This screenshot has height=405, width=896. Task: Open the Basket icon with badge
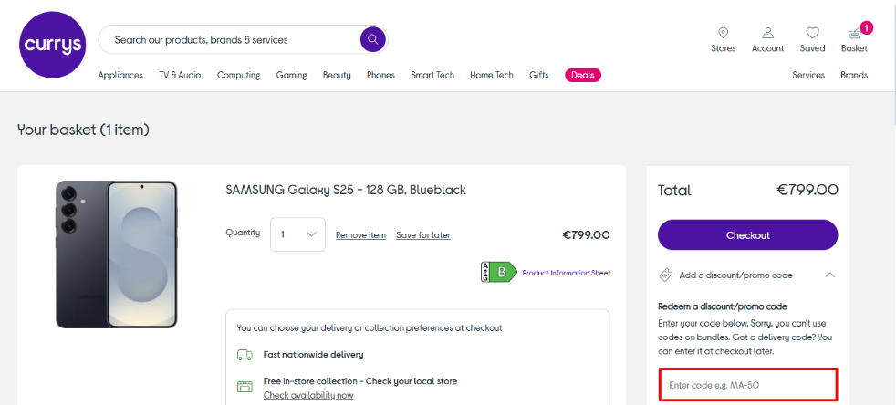pos(857,31)
